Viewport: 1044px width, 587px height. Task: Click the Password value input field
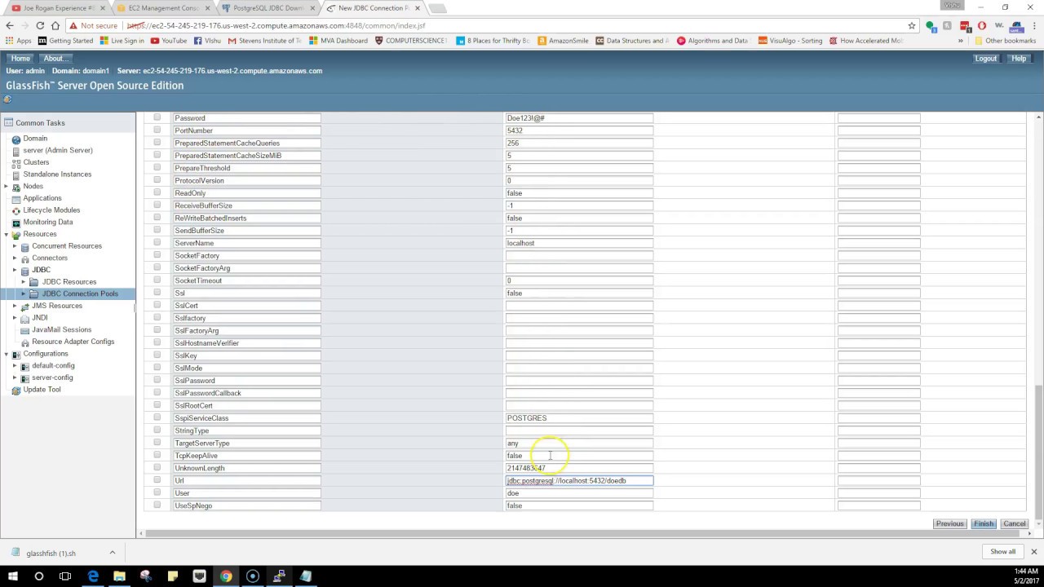579,118
